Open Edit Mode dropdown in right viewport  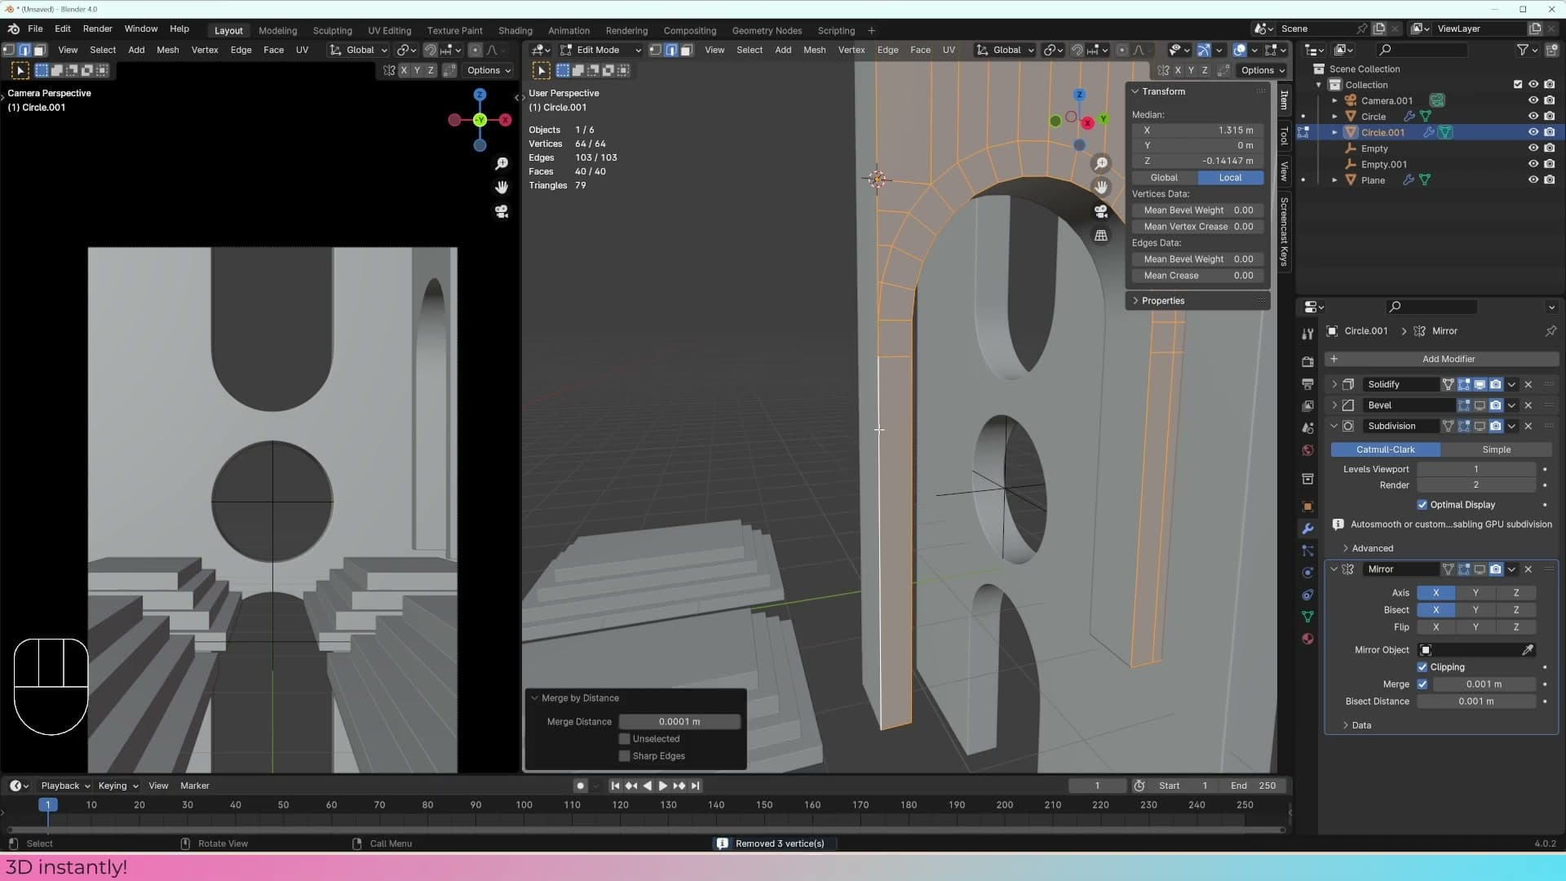point(601,50)
